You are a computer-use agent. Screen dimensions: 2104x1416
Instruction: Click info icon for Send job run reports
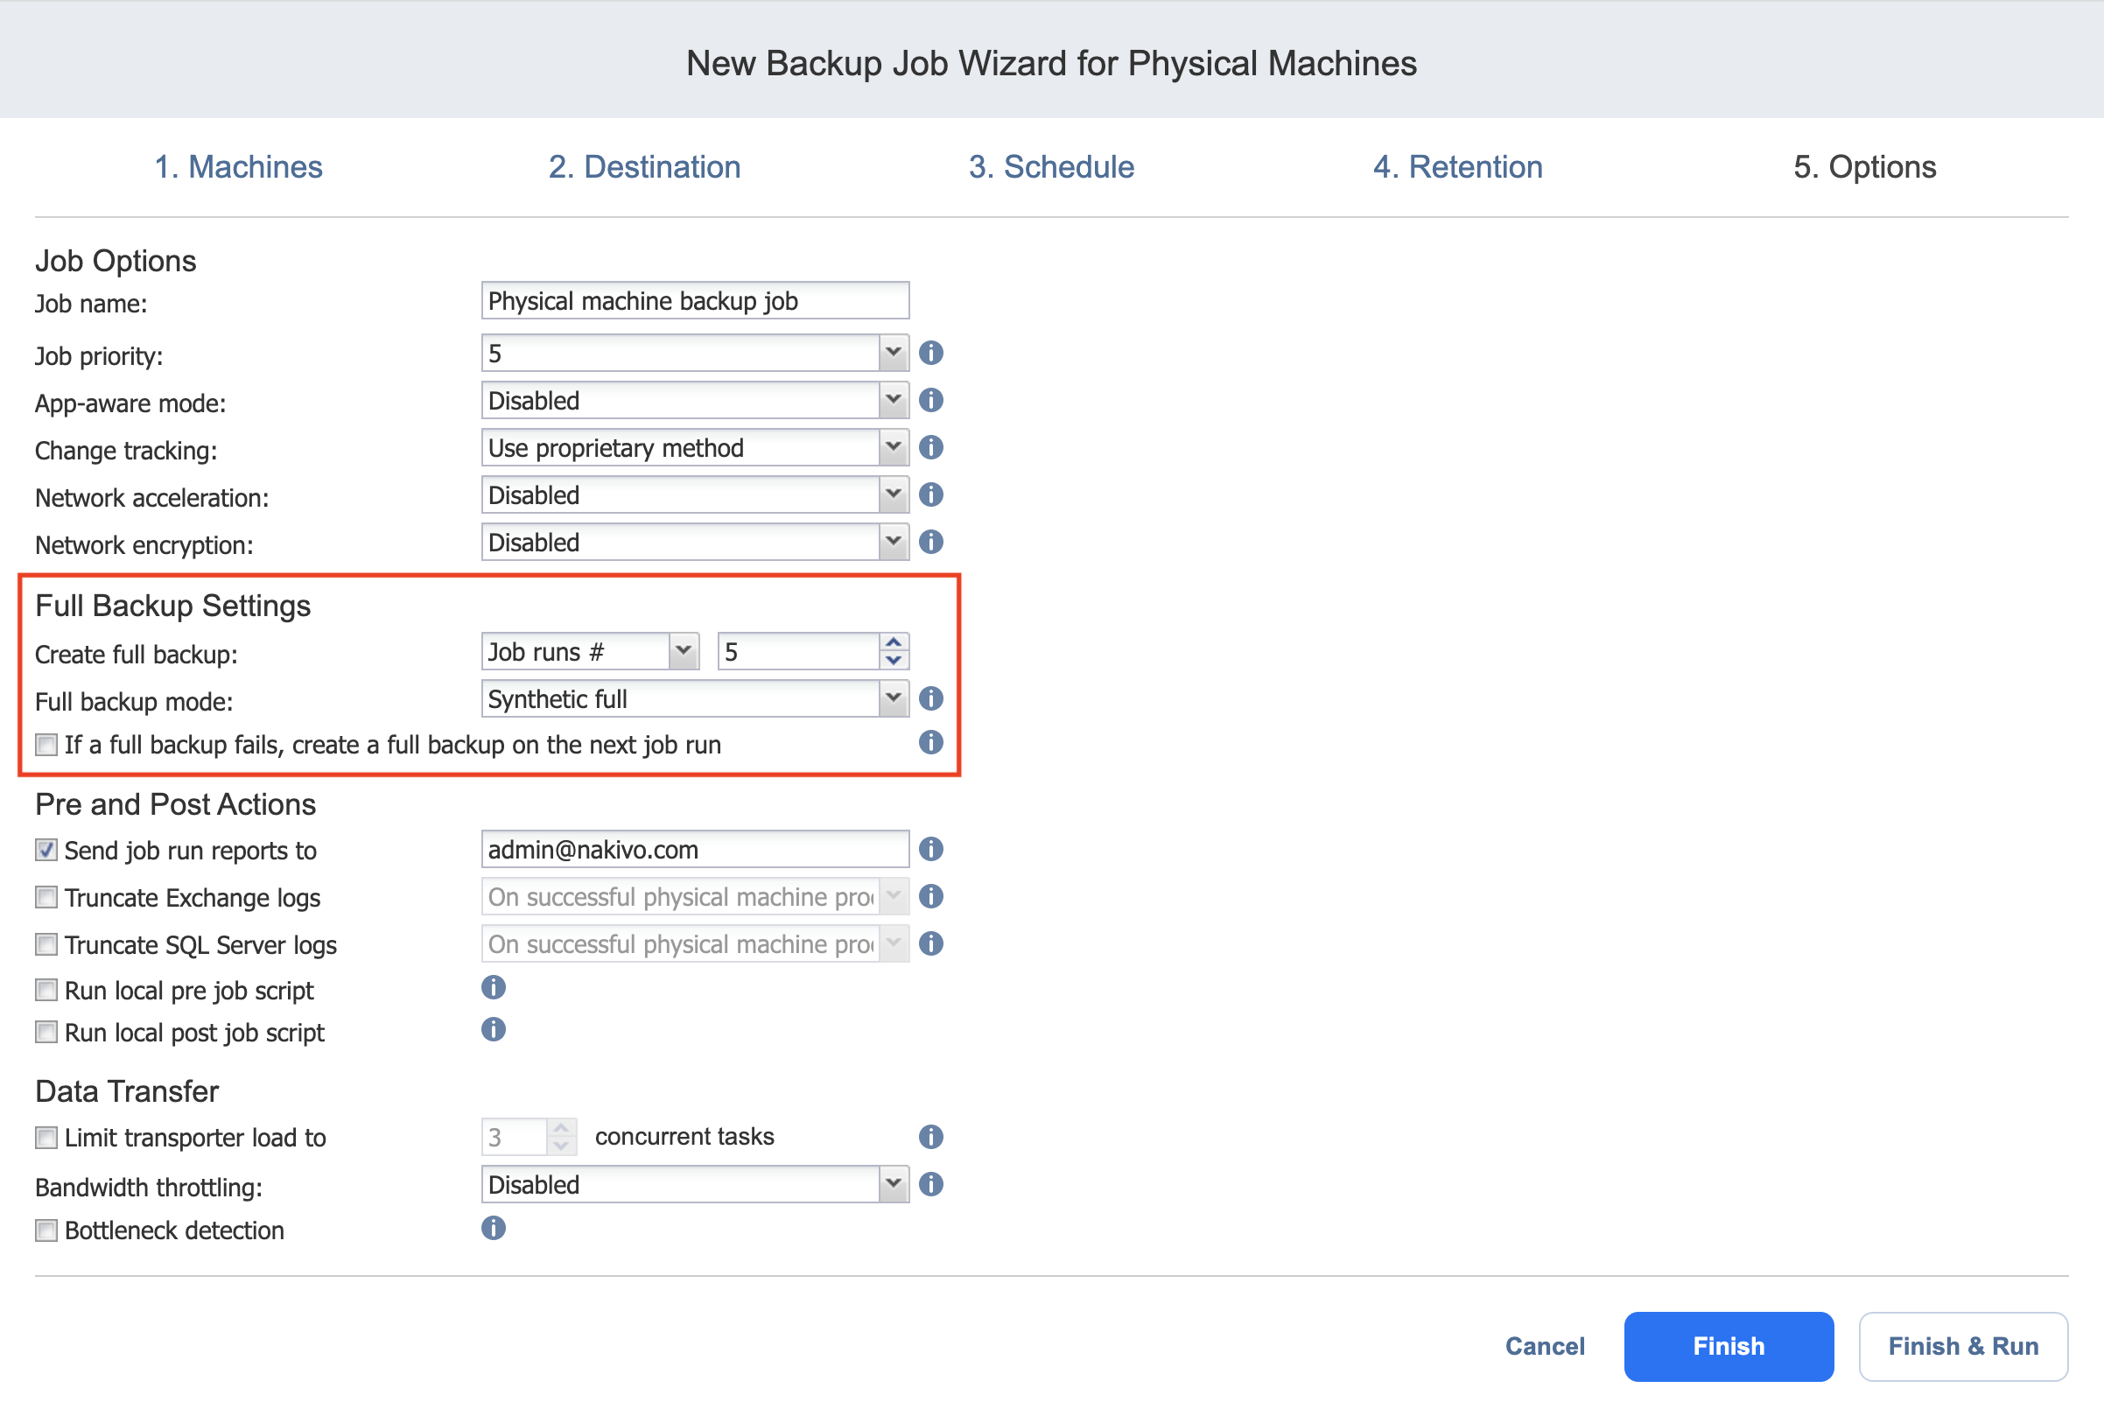[931, 849]
